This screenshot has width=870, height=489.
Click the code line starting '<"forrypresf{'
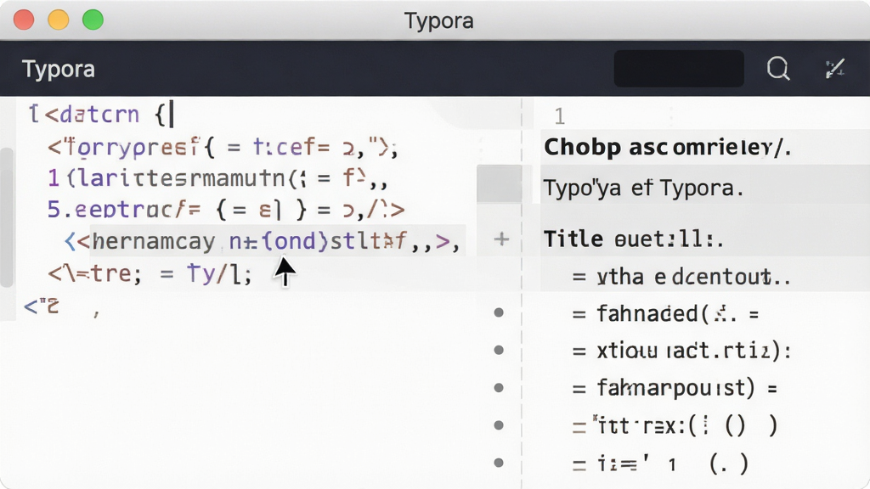point(223,148)
